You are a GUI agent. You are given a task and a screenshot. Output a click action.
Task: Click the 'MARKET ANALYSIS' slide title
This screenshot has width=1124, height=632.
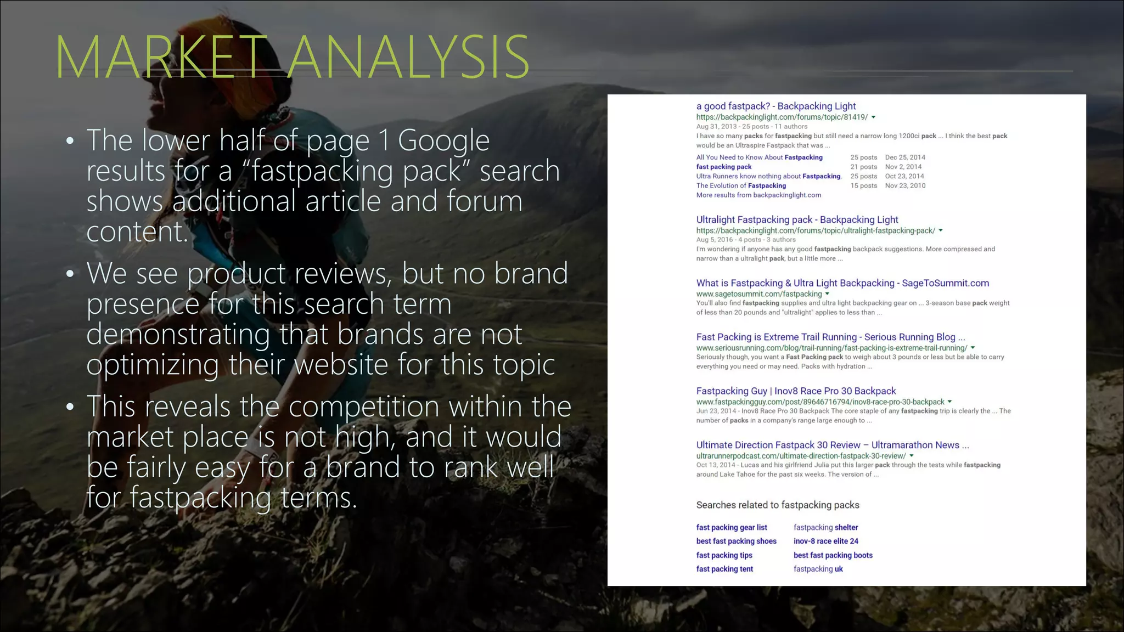(292, 57)
